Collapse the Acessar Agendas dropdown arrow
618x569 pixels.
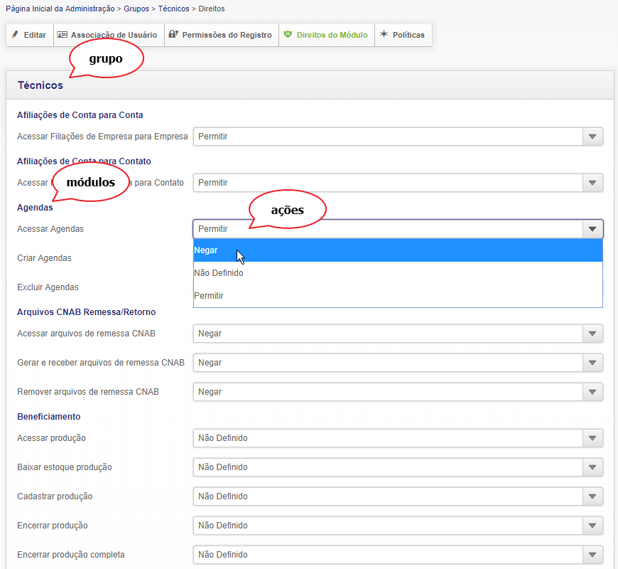(592, 229)
